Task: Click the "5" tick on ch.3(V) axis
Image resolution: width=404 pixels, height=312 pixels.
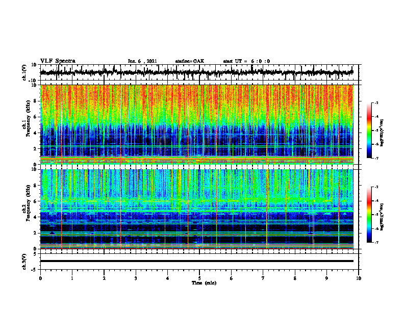Action: (x=36, y=254)
